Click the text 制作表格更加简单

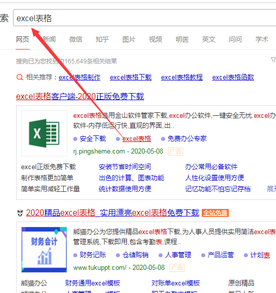coord(47,178)
